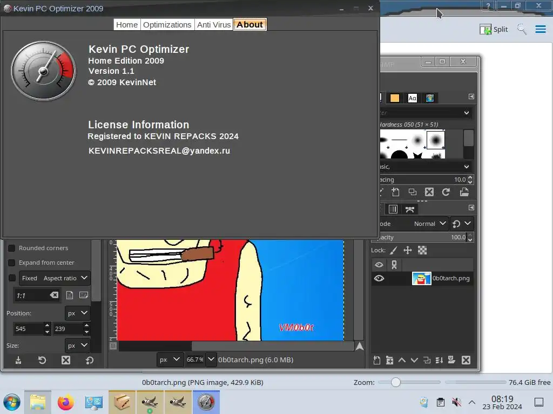Screen dimensions: 553x414
Task: Open the Anti Virus tab
Action: click(x=214, y=25)
